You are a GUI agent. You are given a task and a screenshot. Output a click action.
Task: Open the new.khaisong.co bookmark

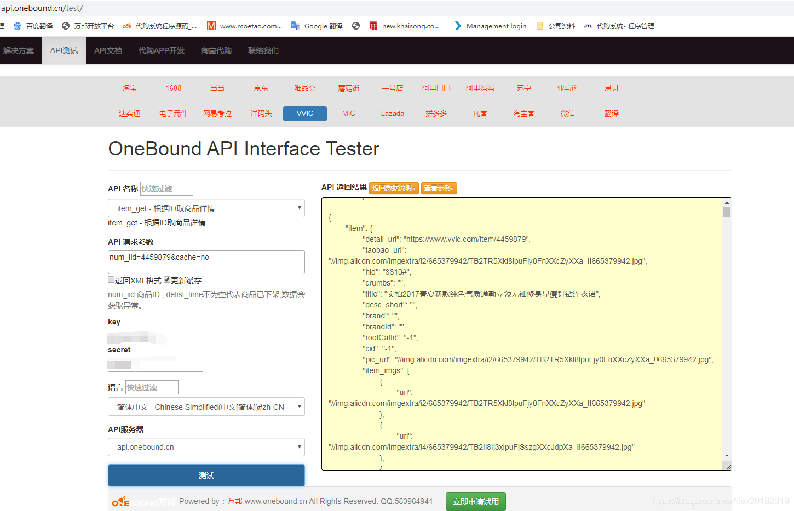pyautogui.click(x=405, y=26)
